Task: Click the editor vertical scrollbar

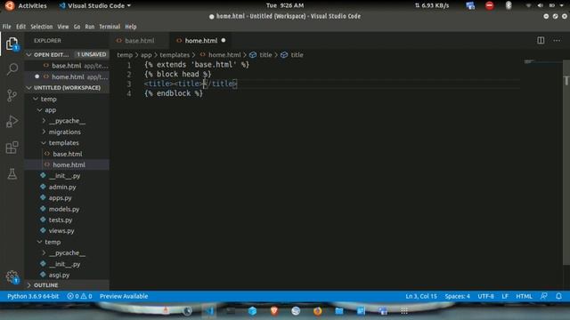Action: click(566, 164)
